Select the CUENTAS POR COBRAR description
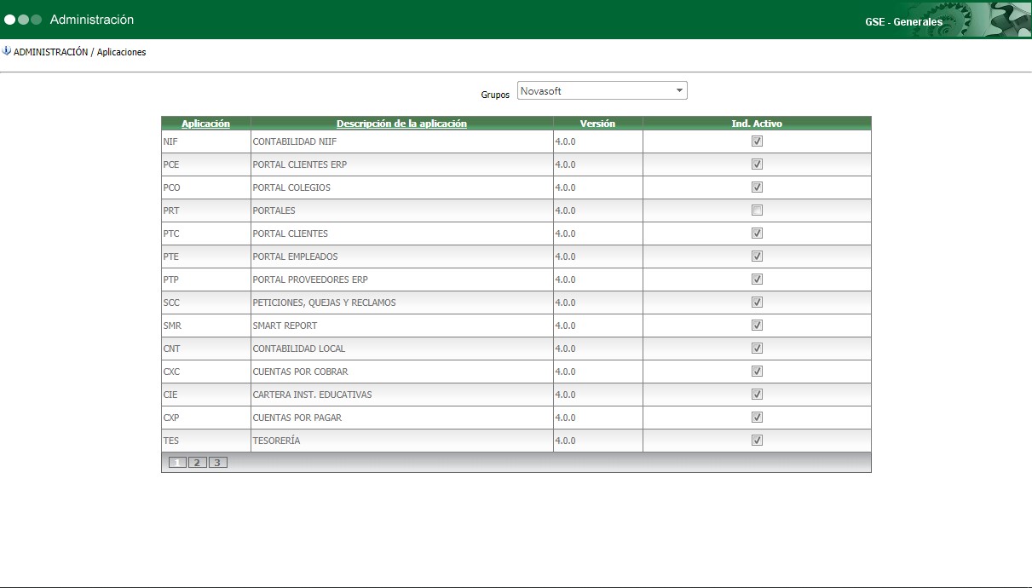Image resolution: width=1032 pixels, height=588 pixels. [301, 372]
